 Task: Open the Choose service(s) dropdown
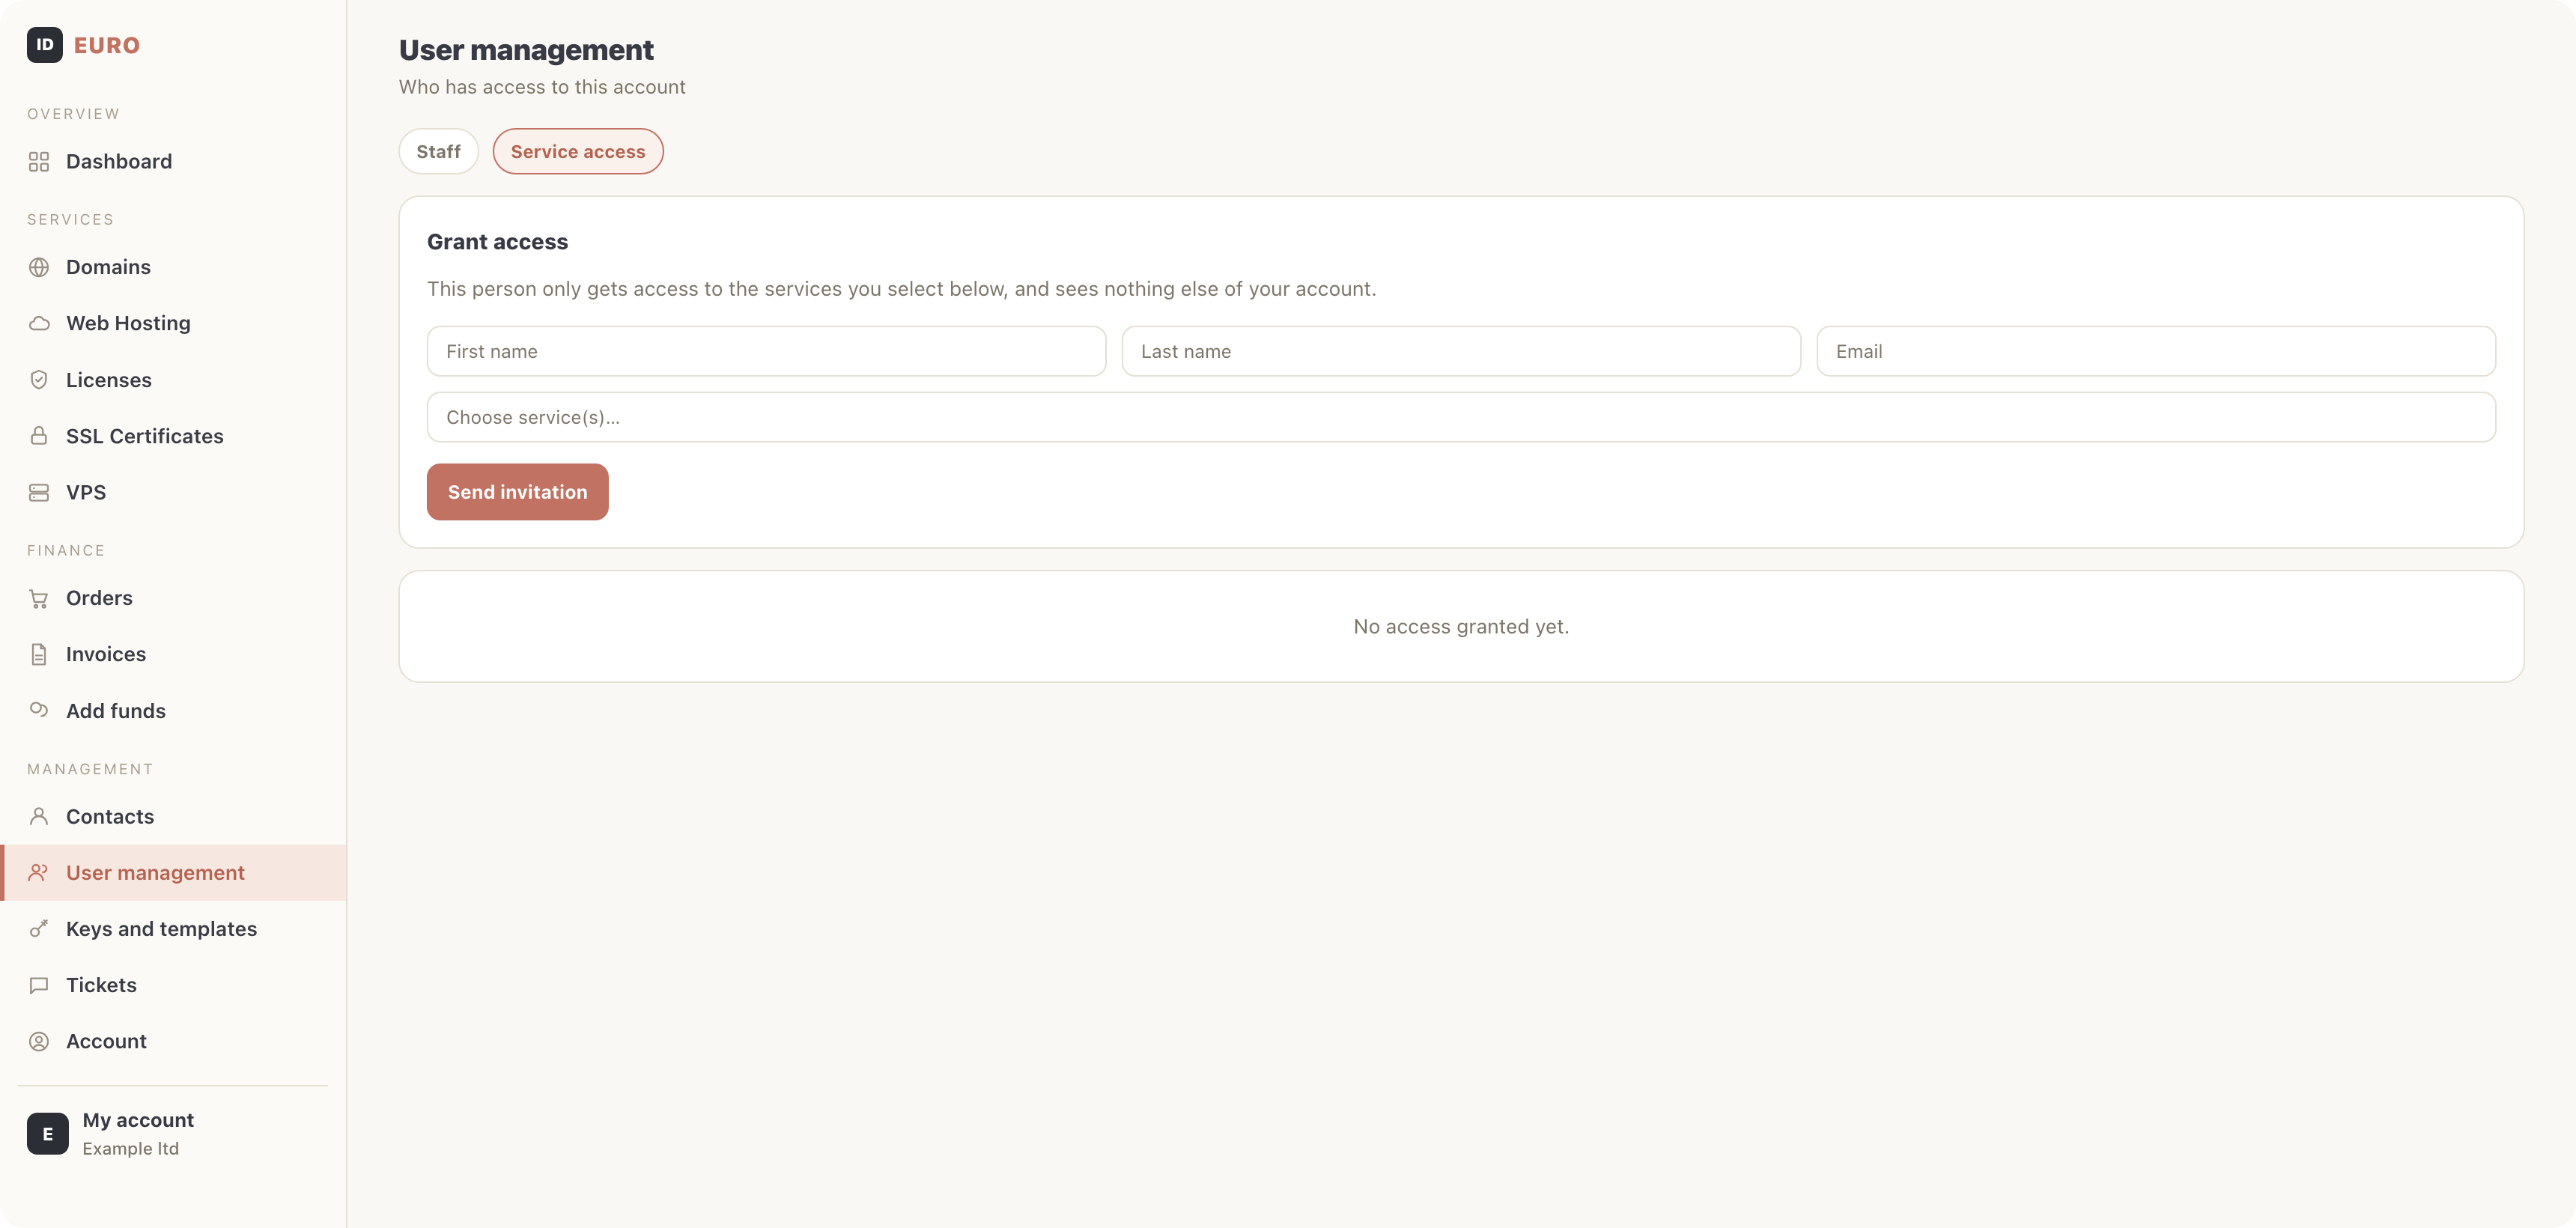coord(1461,417)
